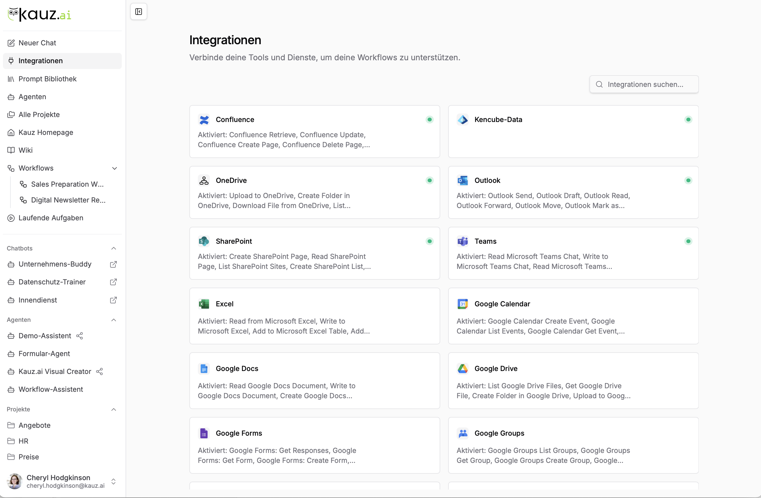The image size is (761, 498).
Task: Open the Workflow-Assistent agent
Action: coord(62,390)
